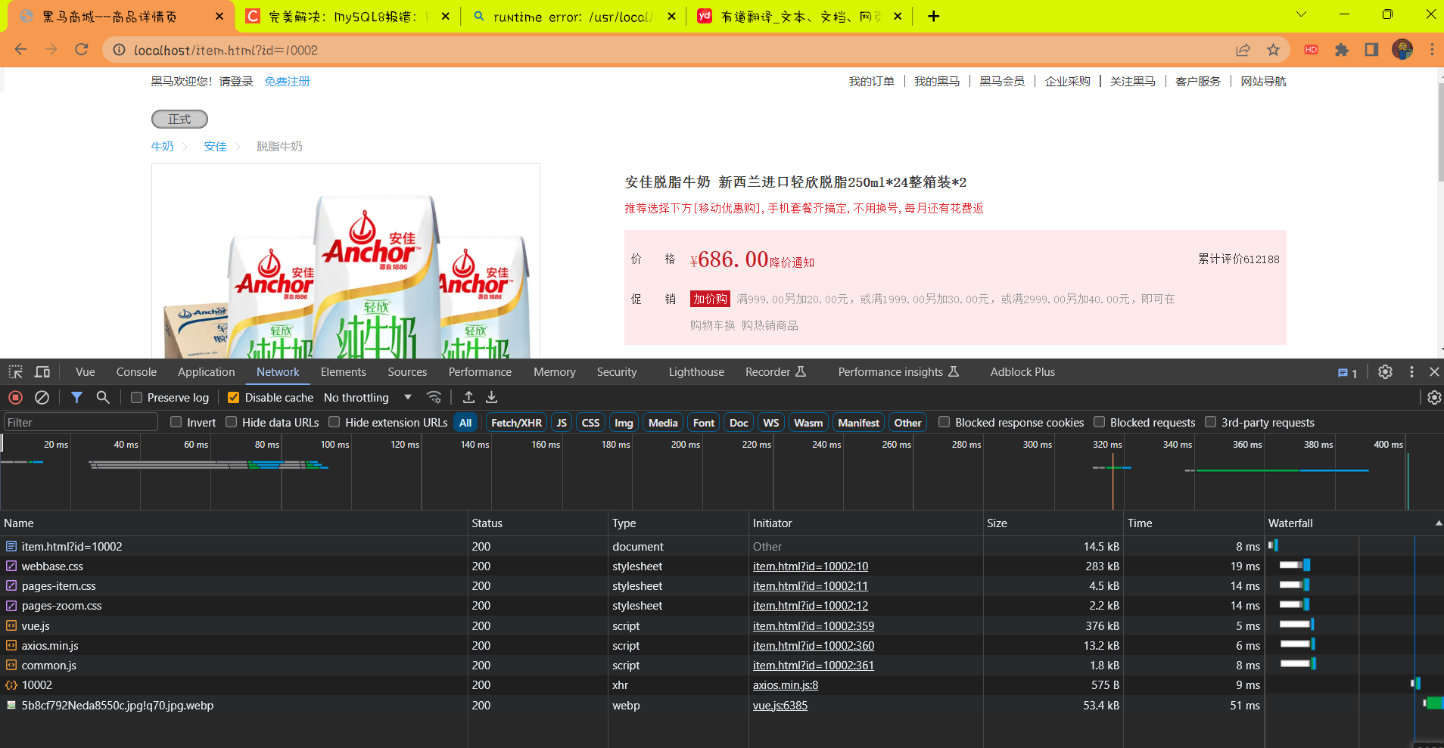Click the Export HAR download icon
Image resolution: width=1444 pixels, height=748 pixels.
point(491,397)
